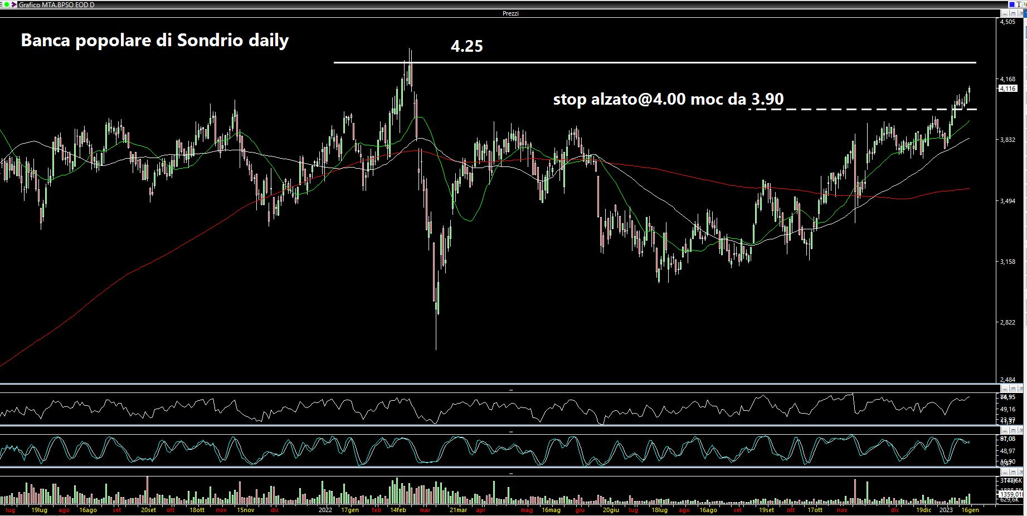Click the 3,832 price axis label
The width and height of the screenshot is (1027, 516).
(x=1007, y=140)
